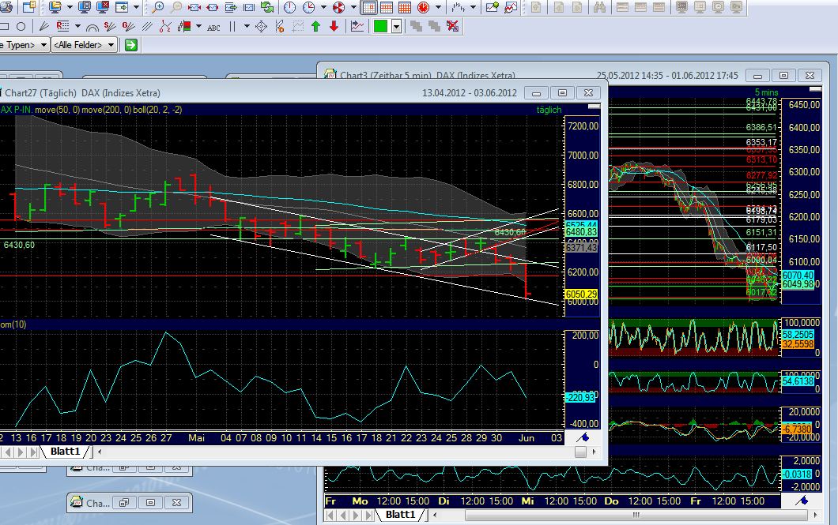
Task: Select the Zoom In magnifier tool
Action: click(158, 7)
